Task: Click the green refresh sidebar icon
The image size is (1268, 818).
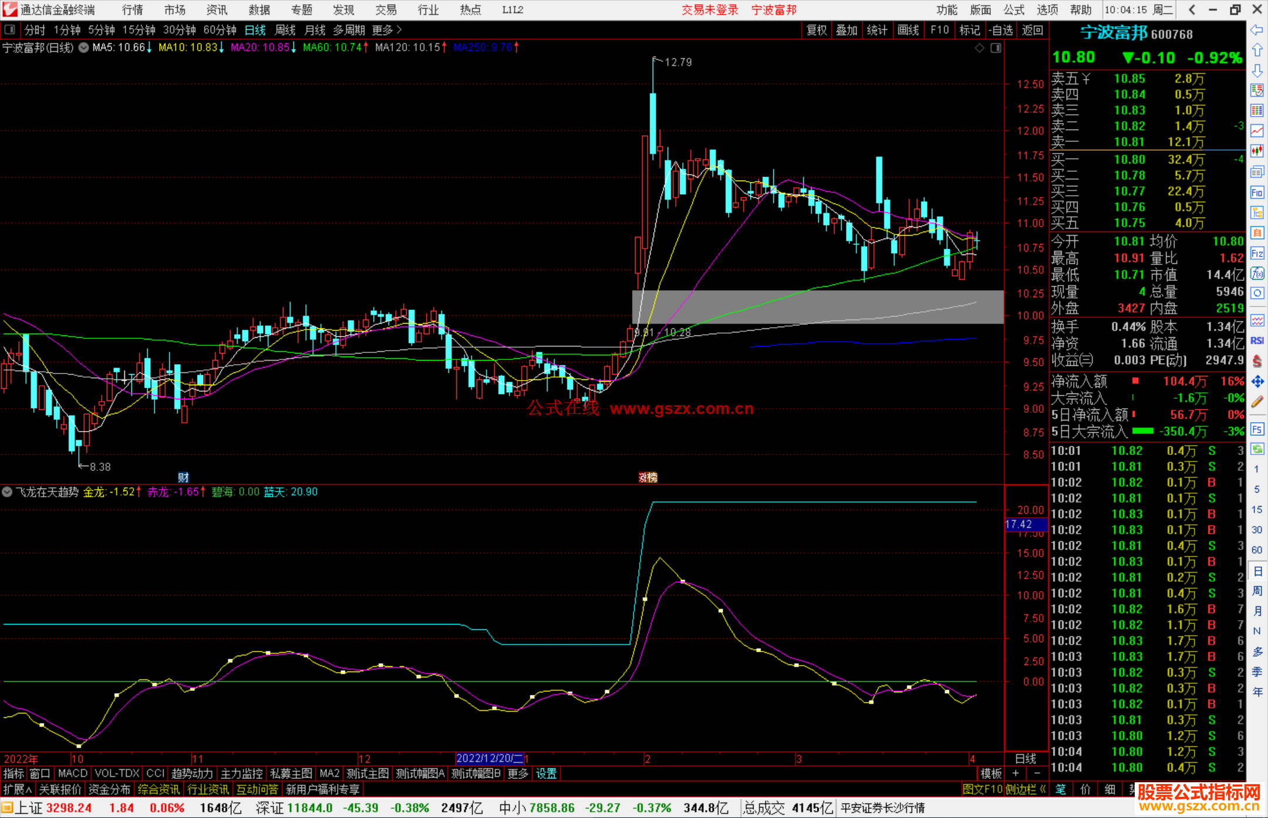Action: click(x=1257, y=449)
